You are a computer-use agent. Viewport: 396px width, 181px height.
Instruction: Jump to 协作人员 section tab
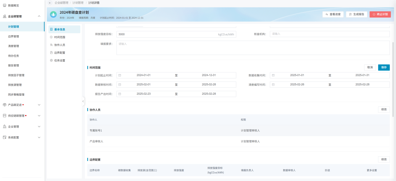pos(59,45)
